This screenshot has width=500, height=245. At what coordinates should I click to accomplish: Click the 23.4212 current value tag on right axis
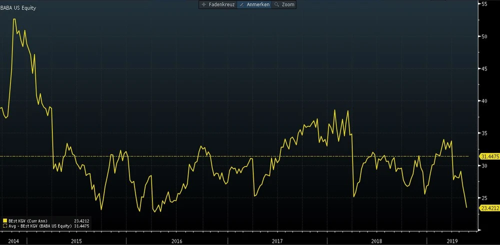pos(489,207)
